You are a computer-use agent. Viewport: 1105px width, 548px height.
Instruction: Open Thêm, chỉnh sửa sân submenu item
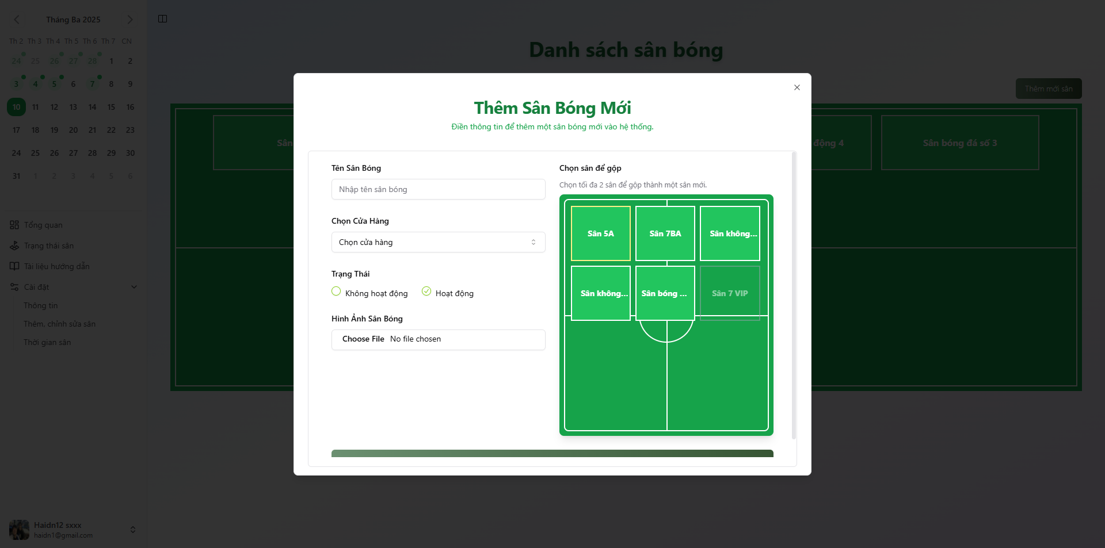tap(59, 324)
